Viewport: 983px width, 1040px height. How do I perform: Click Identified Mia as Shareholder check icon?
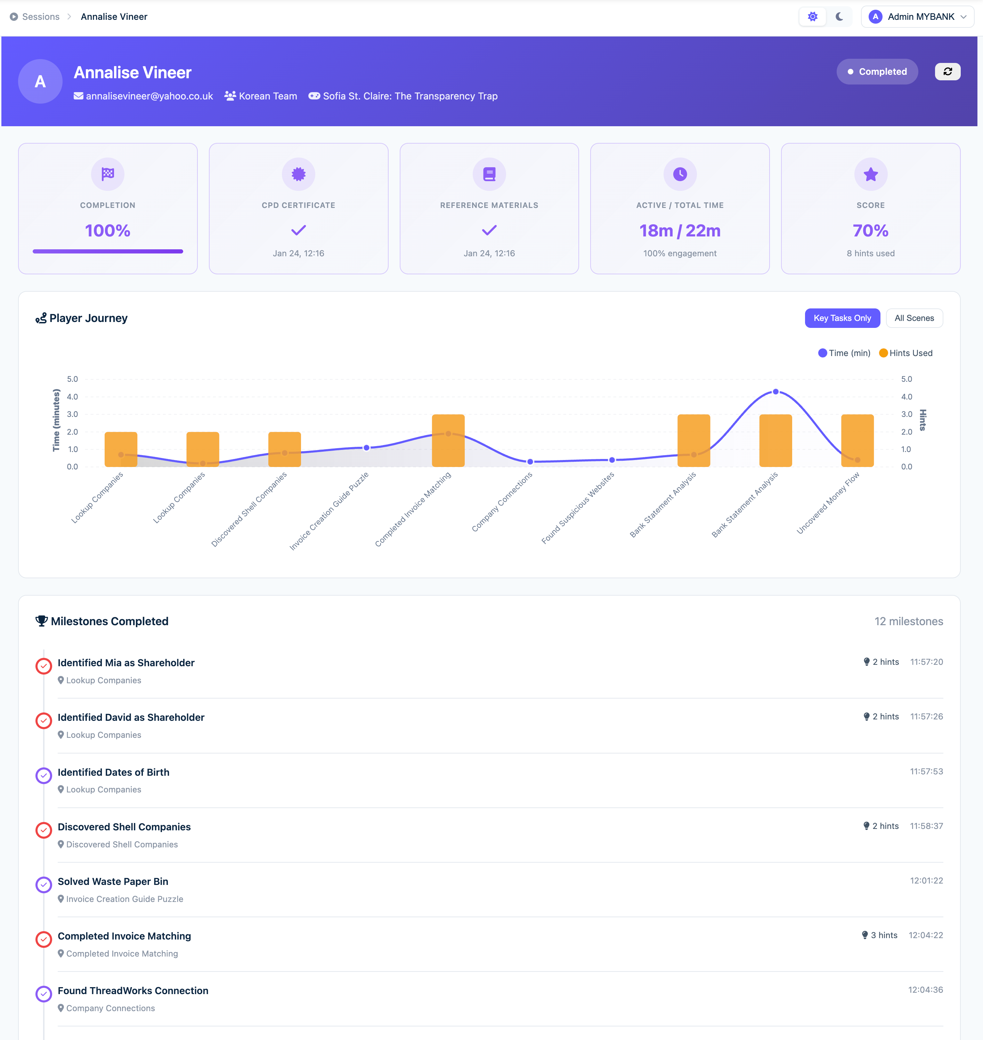43,666
